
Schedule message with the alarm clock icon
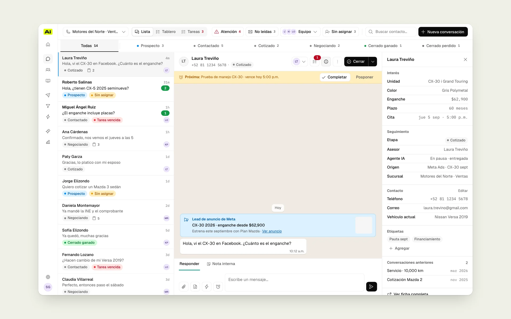pos(218,287)
